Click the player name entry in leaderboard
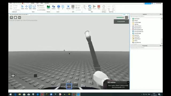The image size is (171, 96). (121, 22)
